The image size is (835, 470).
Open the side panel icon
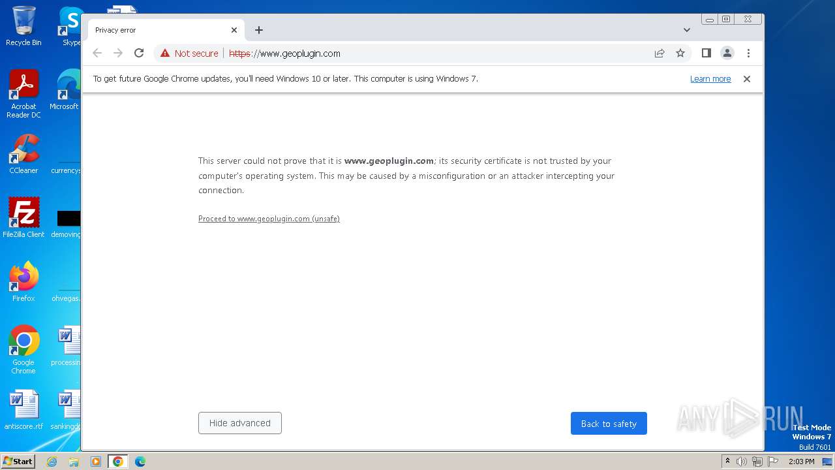[706, 54]
